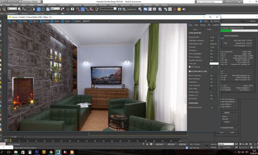258x155 pixels.
Task: Click Tools in Corona frame buffer toolbar
Action: point(65,21)
